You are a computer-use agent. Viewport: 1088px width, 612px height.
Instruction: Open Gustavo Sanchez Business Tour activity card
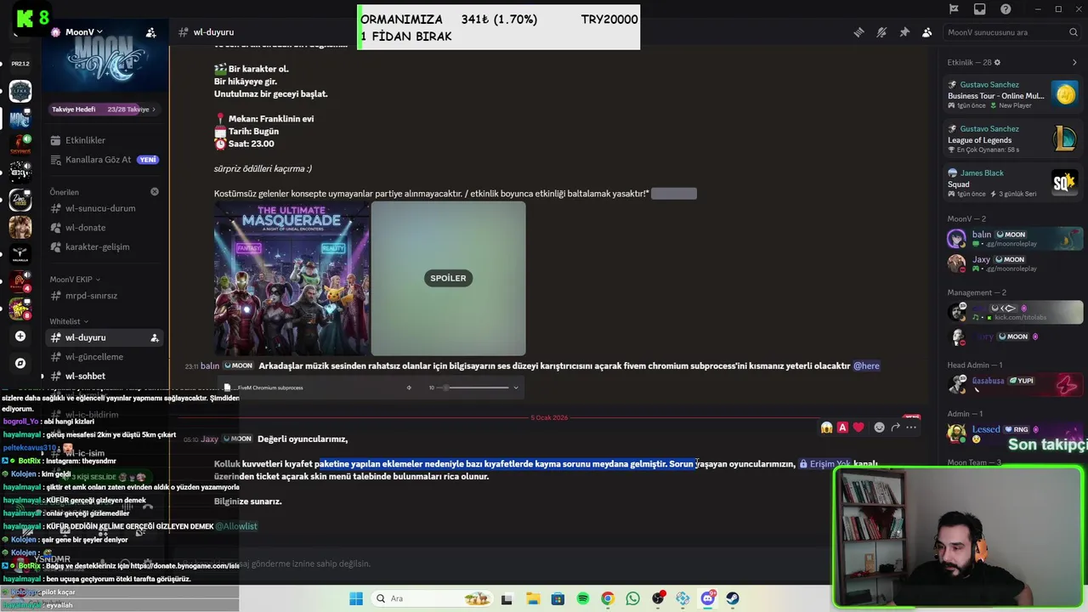[x=1013, y=94]
